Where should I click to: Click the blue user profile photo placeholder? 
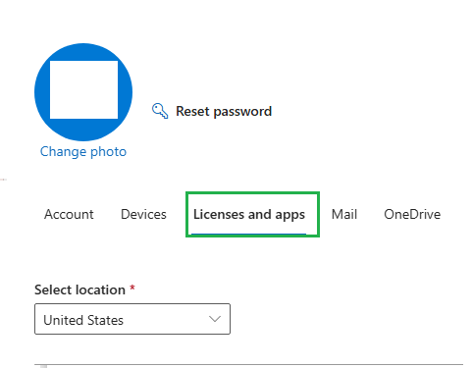tap(83, 92)
